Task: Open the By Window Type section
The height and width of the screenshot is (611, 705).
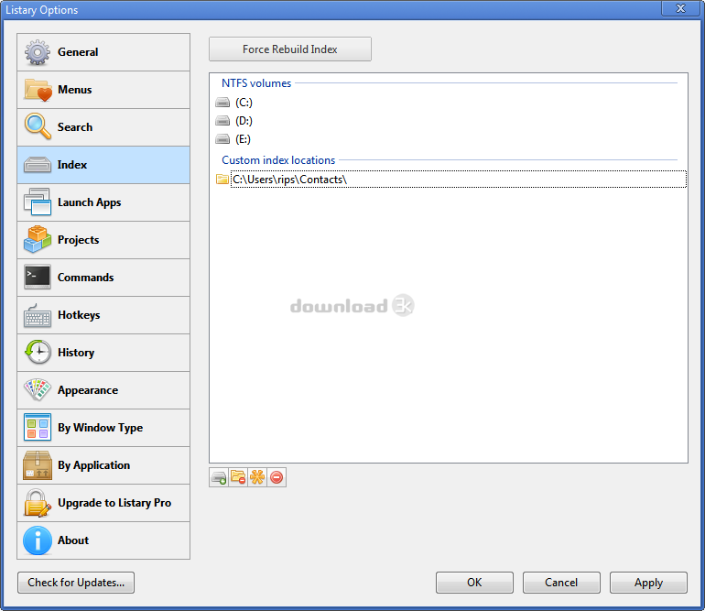Action: click(103, 428)
